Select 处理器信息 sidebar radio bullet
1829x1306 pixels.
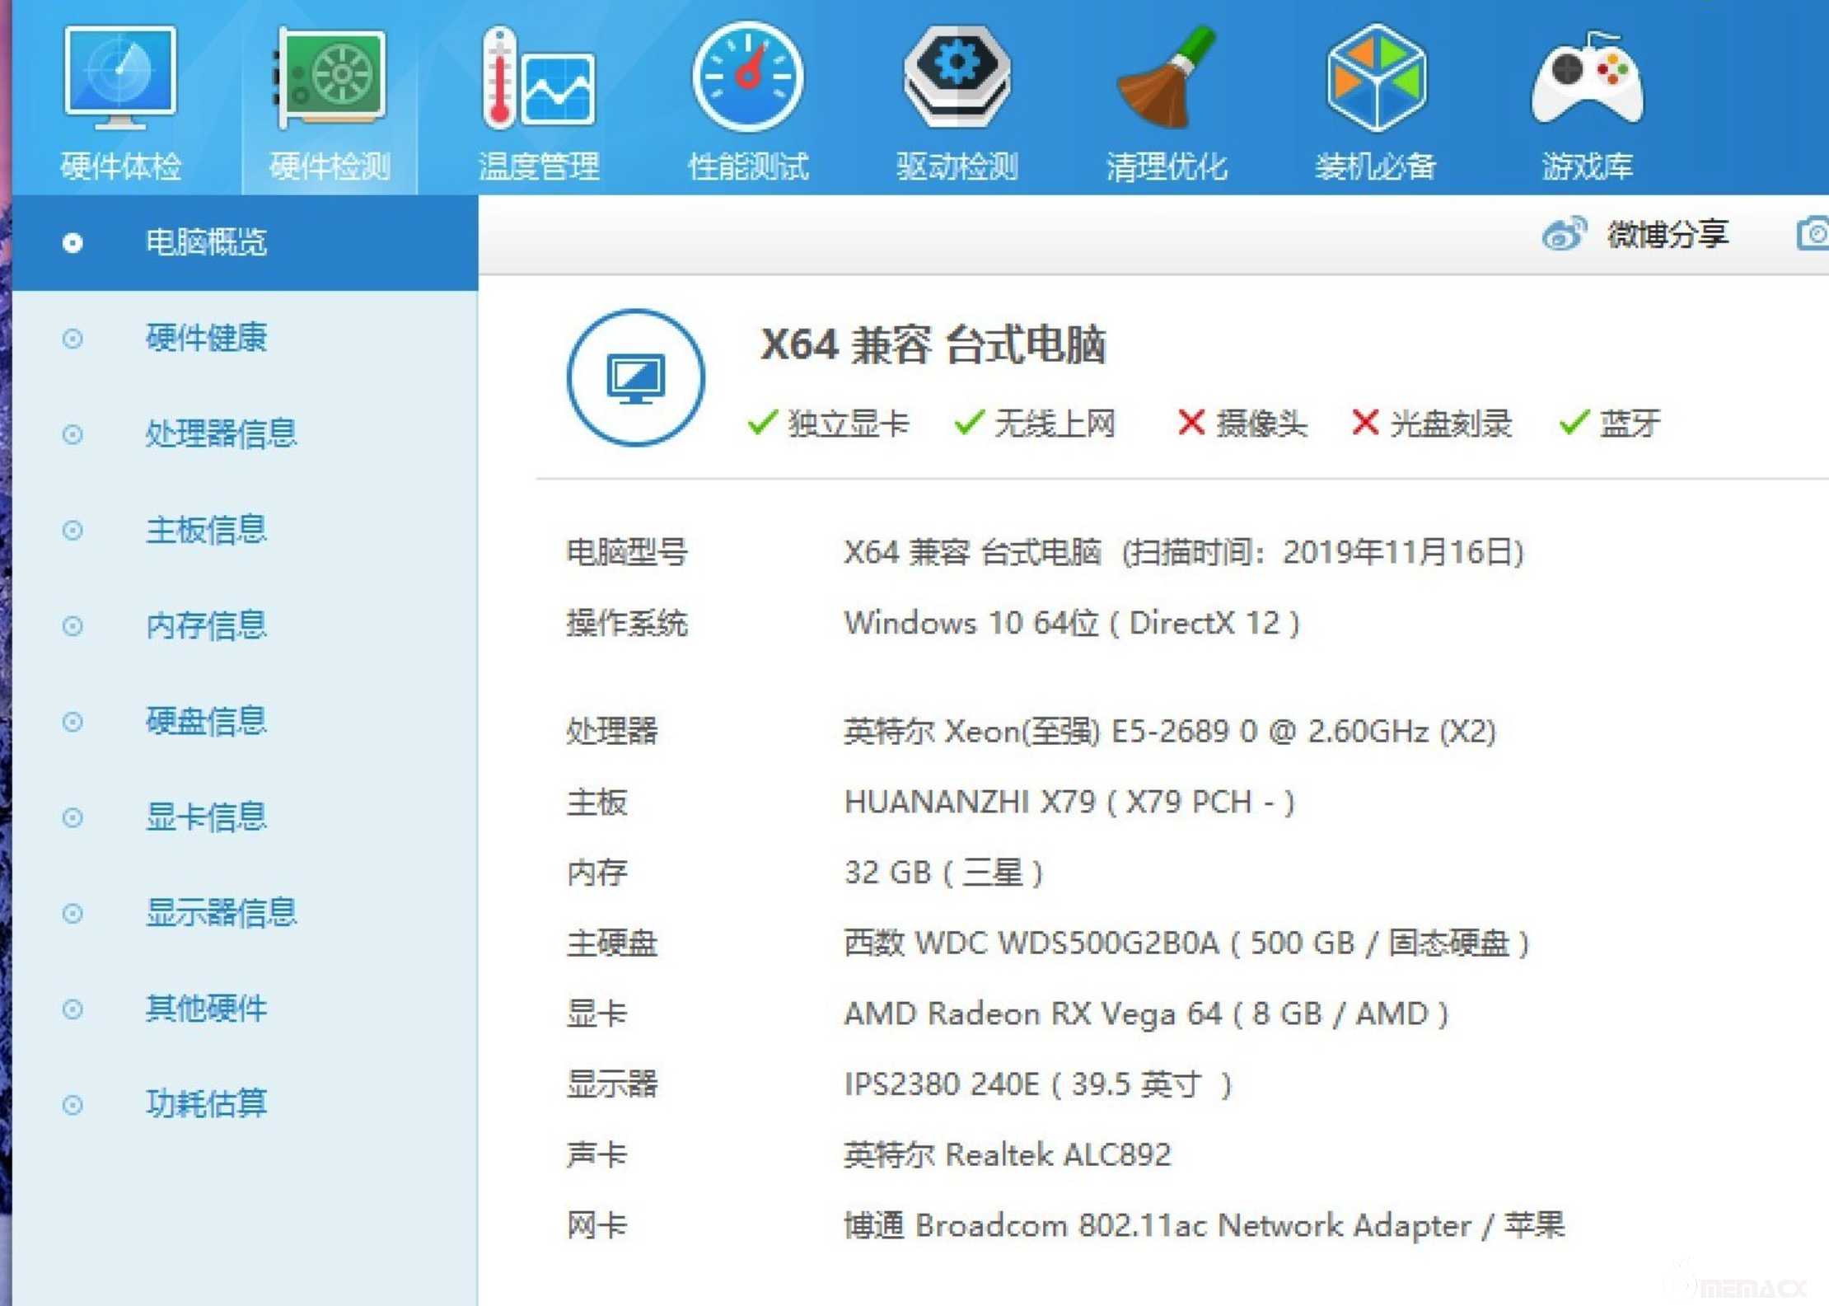point(73,434)
